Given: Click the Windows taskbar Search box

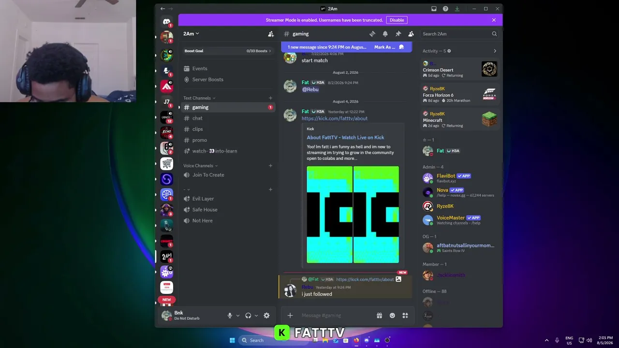Looking at the screenshot, I should [273, 340].
